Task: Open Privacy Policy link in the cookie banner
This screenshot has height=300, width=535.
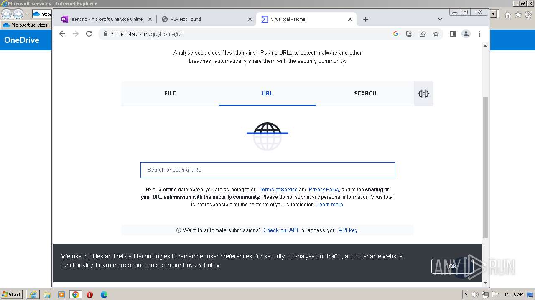Action: [x=201, y=265]
